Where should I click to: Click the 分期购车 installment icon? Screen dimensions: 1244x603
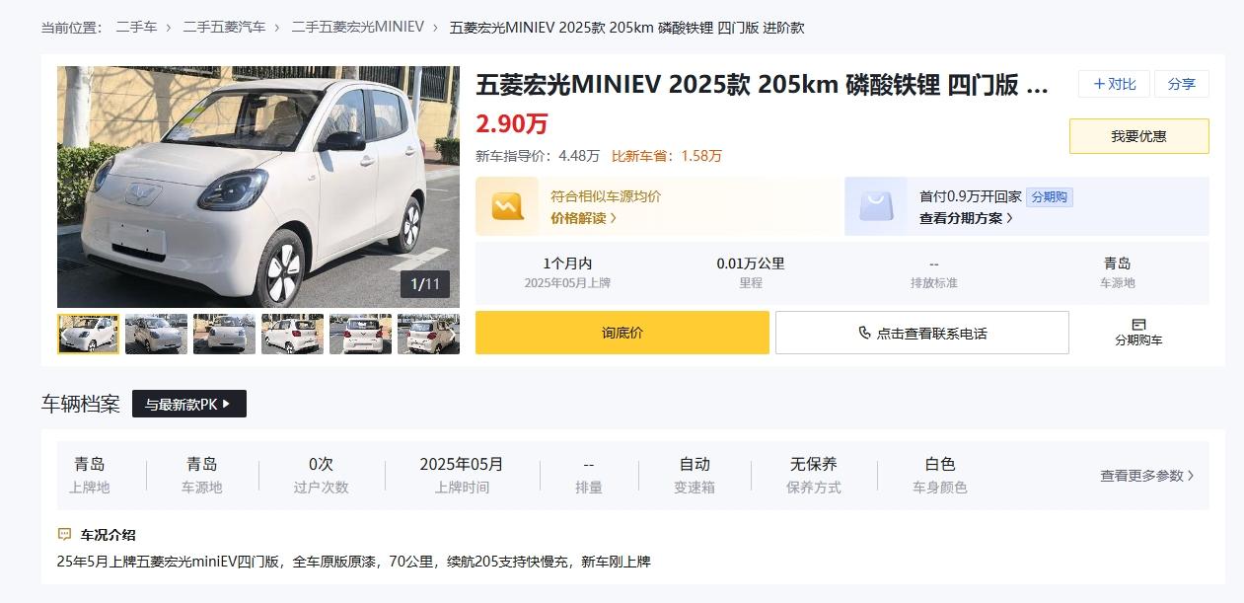[1138, 325]
